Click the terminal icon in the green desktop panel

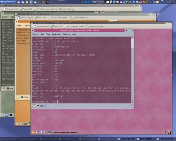11,115
